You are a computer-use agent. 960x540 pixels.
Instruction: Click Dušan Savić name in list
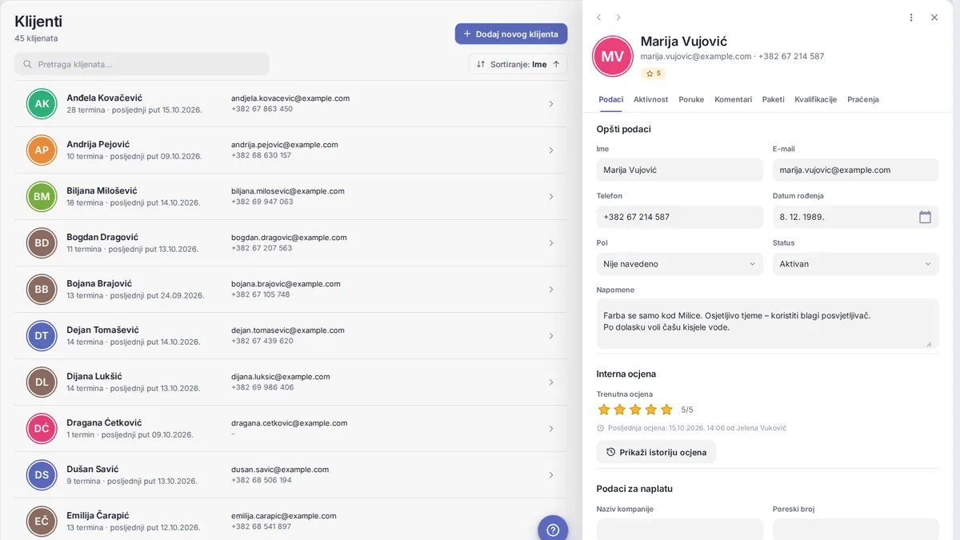[93, 469]
